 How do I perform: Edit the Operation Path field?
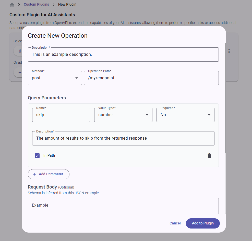tap(151, 78)
